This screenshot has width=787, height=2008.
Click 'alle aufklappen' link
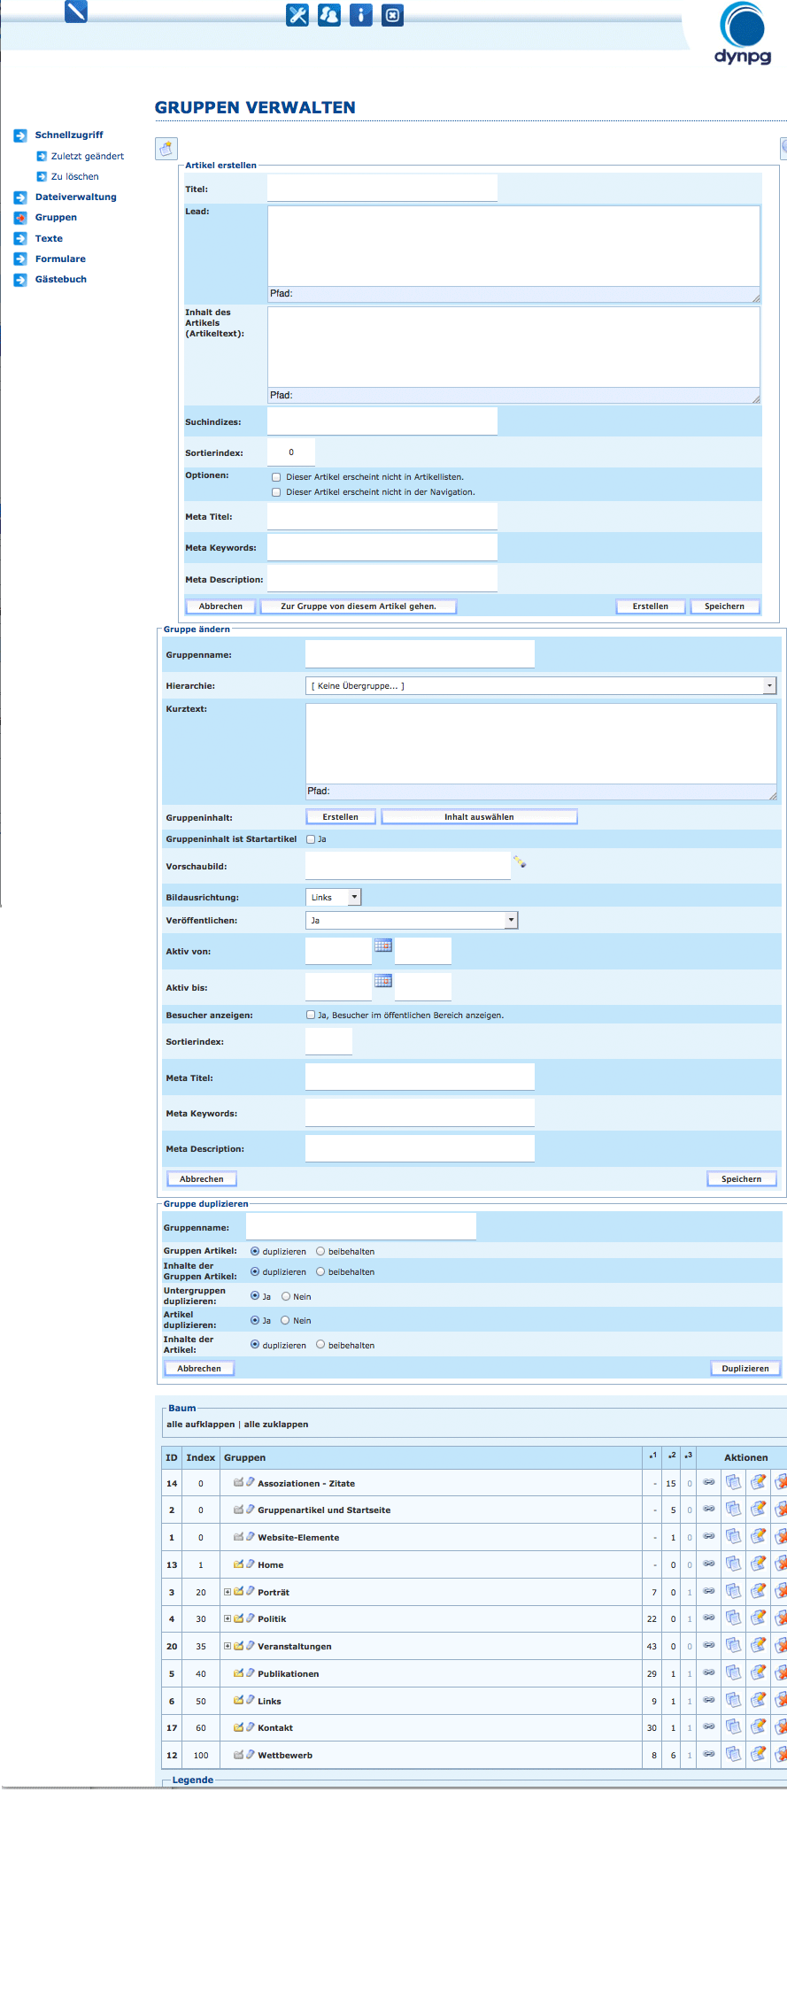click(x=200, y=1425)
